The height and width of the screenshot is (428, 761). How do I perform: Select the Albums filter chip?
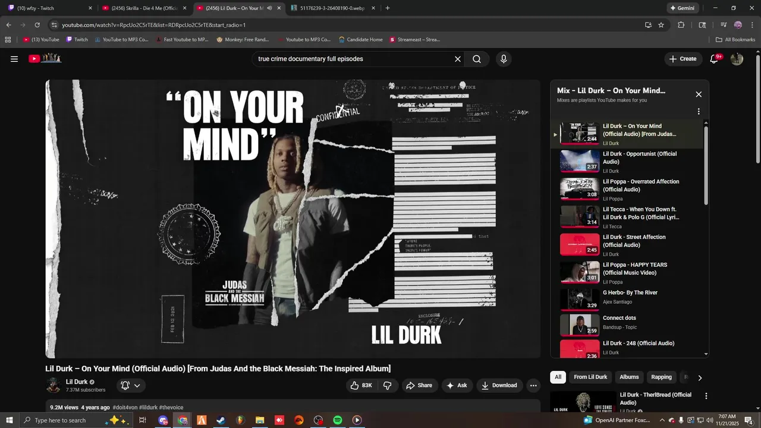(x=629, y=377)
